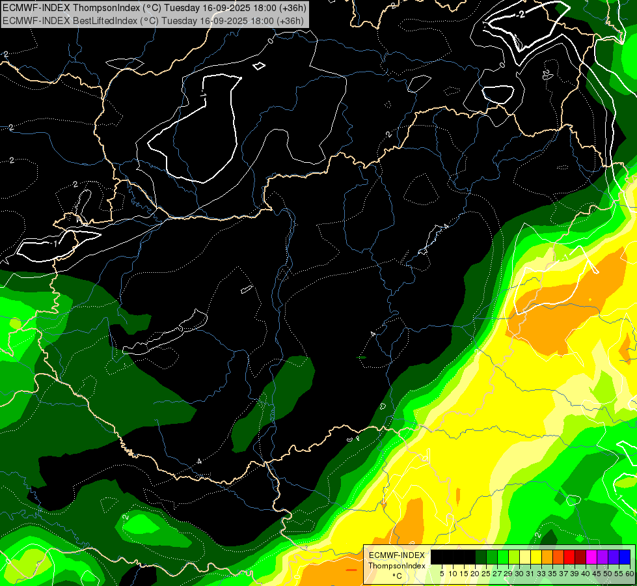637x586 pixels.
Task: Click the dark red 39–40 legend swatch
Action: 580,557
